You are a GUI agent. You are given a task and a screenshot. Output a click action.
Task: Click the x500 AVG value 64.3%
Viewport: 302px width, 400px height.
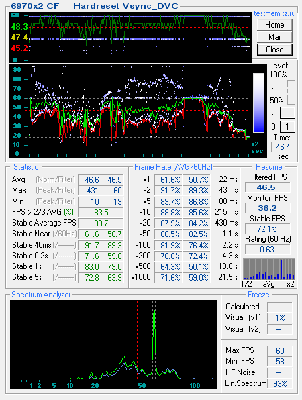coord(168,266)
